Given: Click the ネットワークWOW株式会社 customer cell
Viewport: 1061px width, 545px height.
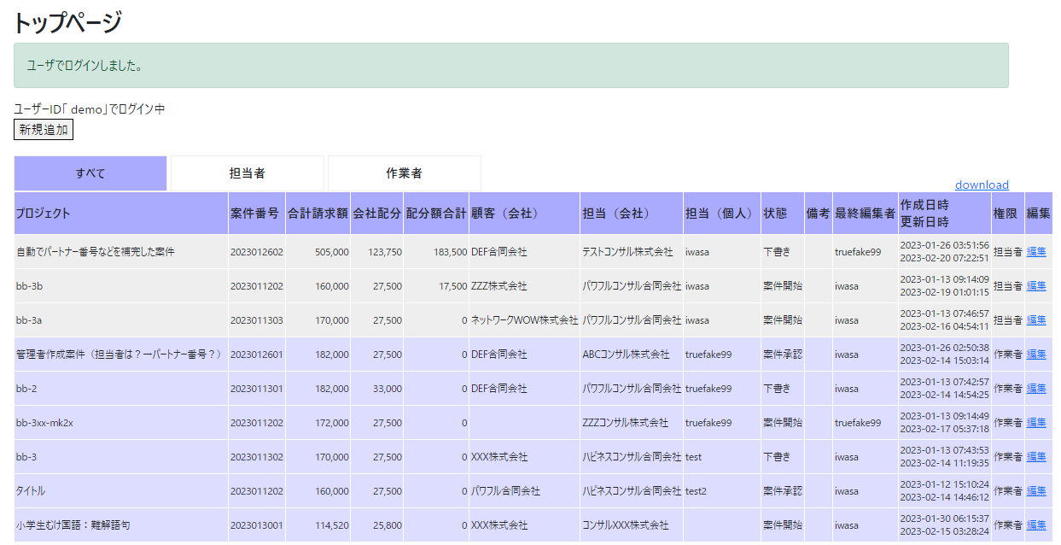Looking at the screenshot, I should point(524,320).
